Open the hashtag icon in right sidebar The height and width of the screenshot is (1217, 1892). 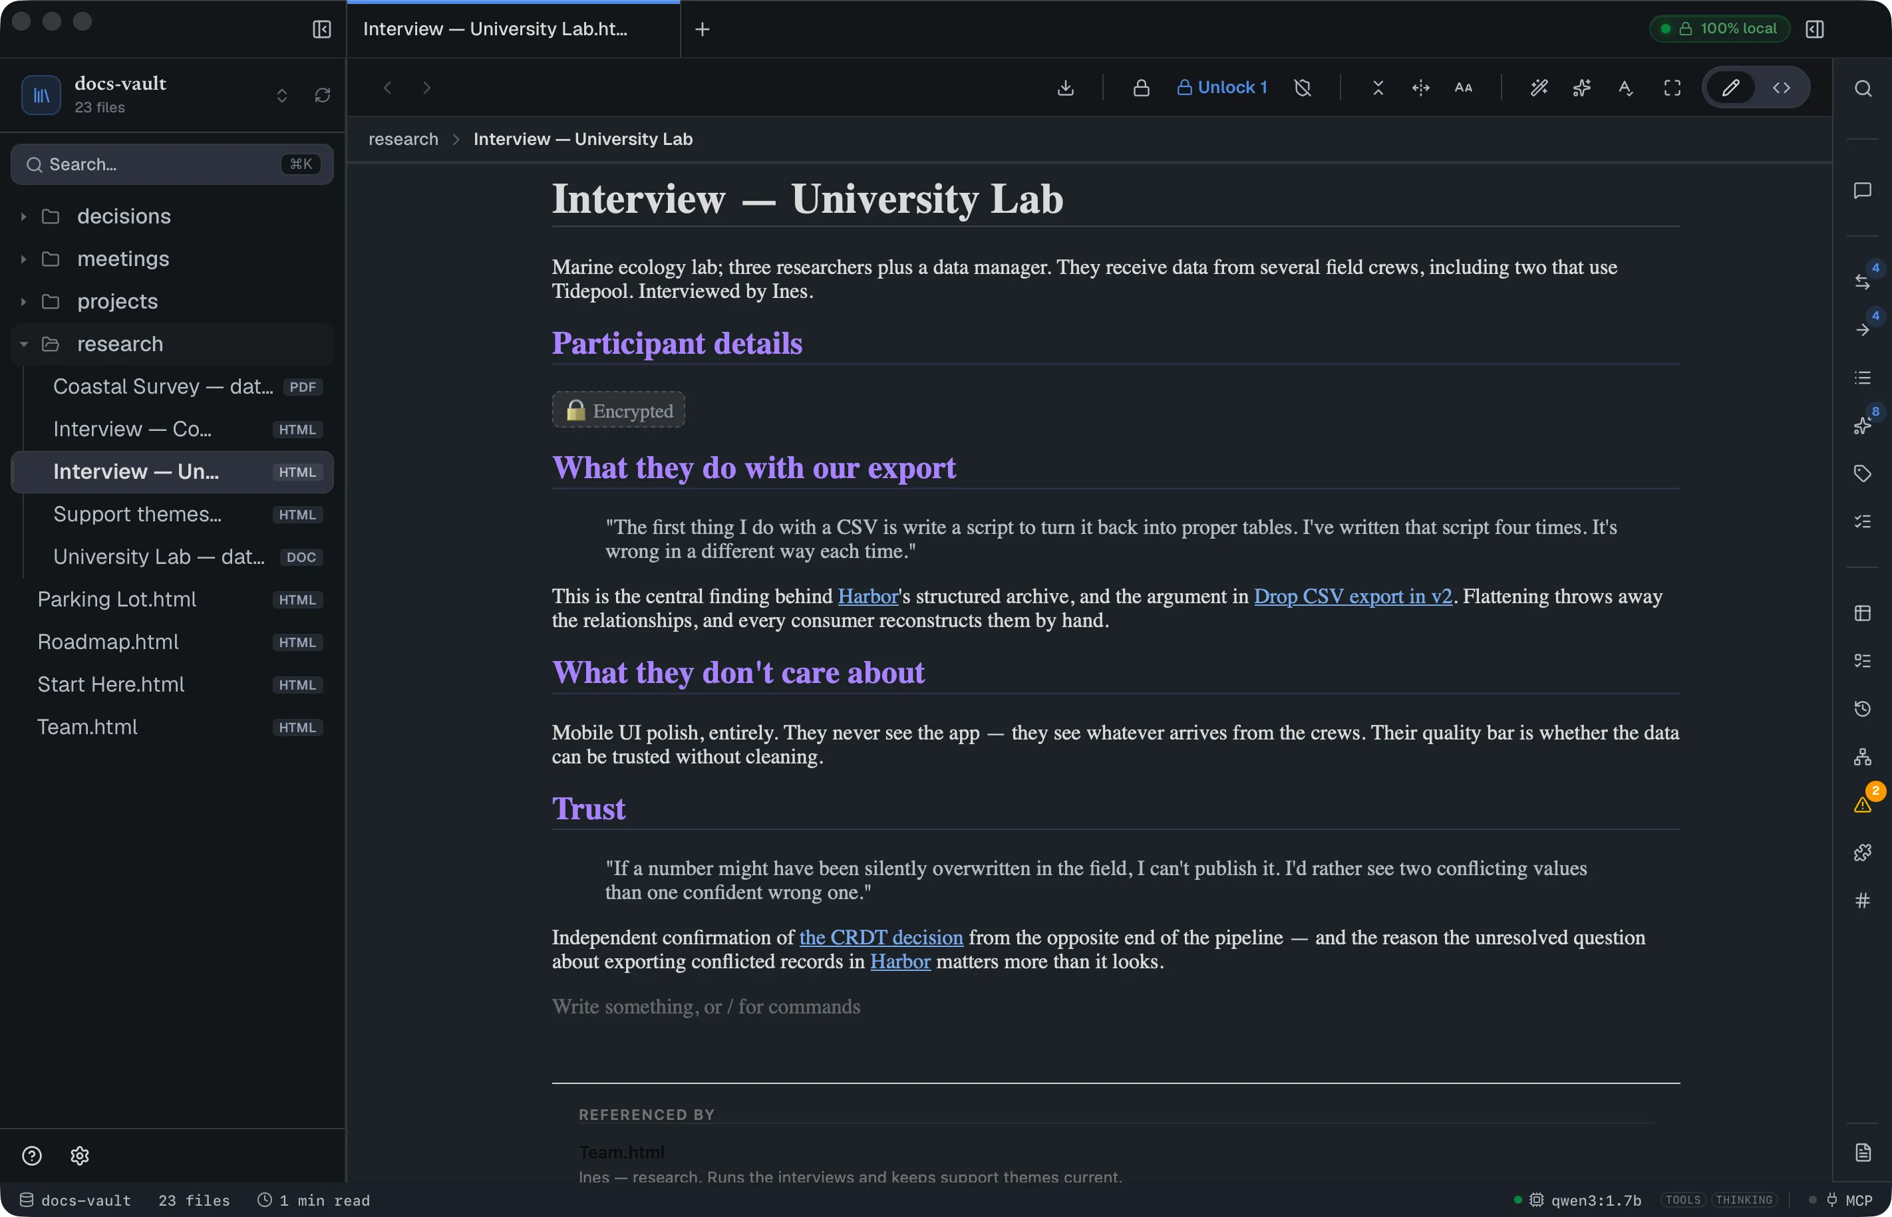(x=1863, y=900)
